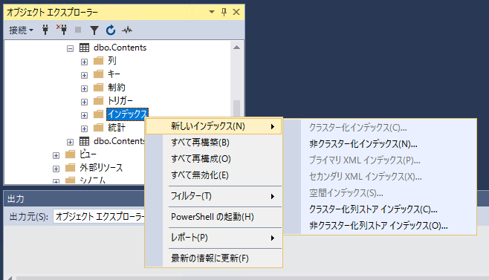Image resolution: width=489 pixels, height=280 pixels.
Task: Click the Disconnect plug icon with red X
Action: pyautogui.click(x=62, y=30)
